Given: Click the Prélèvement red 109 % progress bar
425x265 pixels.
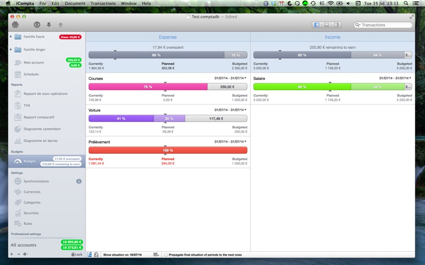Looking at the screenshot, I should (x=168, y=150).
